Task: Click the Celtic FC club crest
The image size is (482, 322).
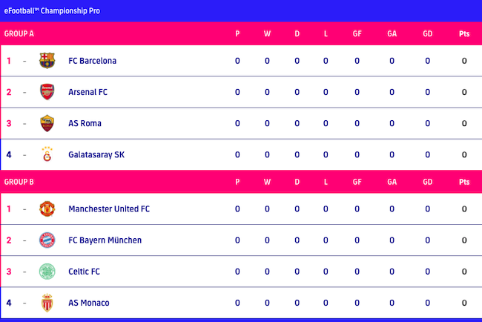Action: coord(47,272)
